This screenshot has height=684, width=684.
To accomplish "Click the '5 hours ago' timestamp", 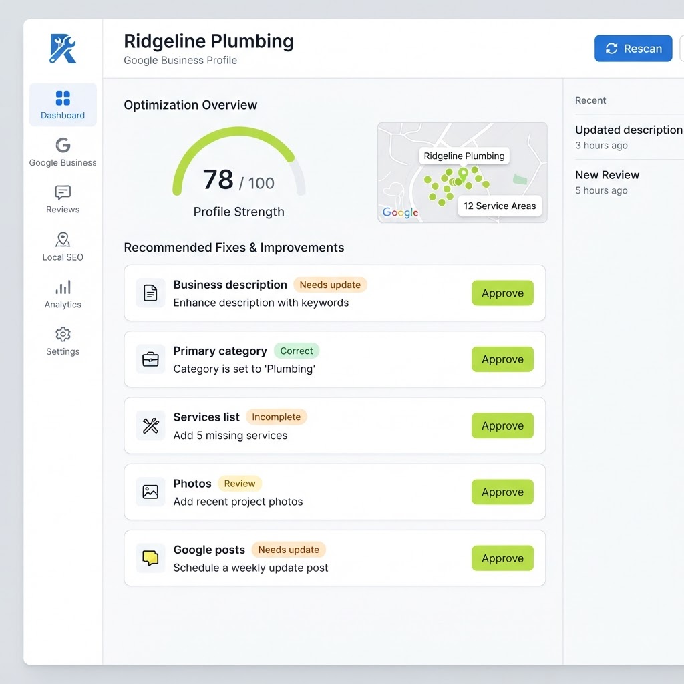I will pos(601,190).
